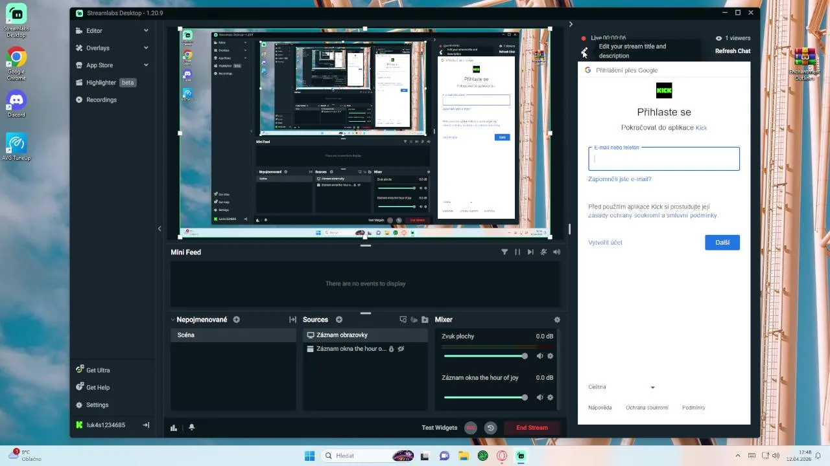Image resolution: width=830 pixels, height=466 pixels.
Task: Adjust the Zvuk plochy volume slider
Action: [485, 356]
